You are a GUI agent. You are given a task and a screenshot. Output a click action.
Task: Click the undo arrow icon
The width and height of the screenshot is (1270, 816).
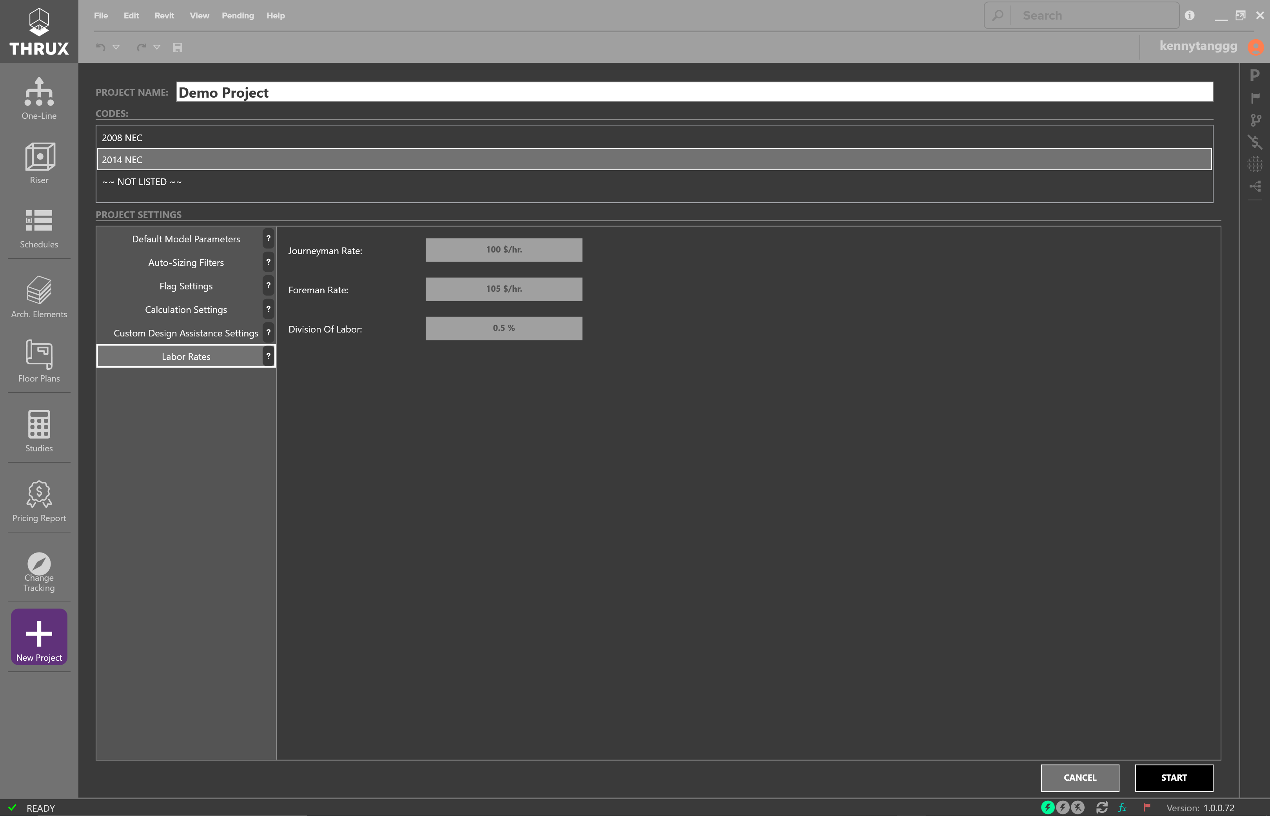[101, 47]
